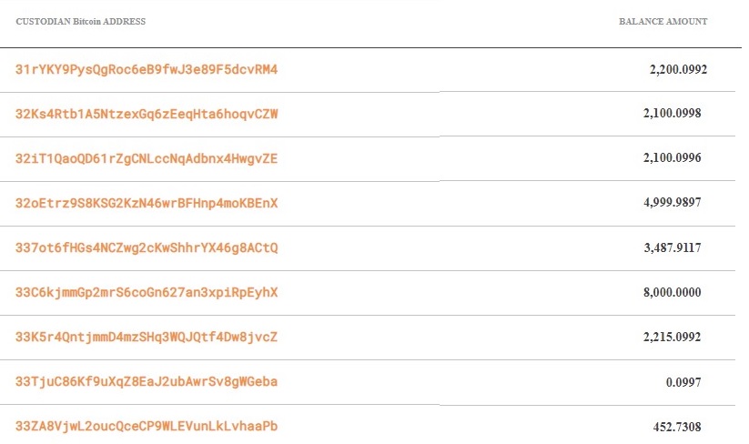Viewport: 749px width, 444px height.
Task: Open address 32iT1QaoQD61rZgCNLccNqAdbnx4HwgvZE
Action: coord(147,158)
